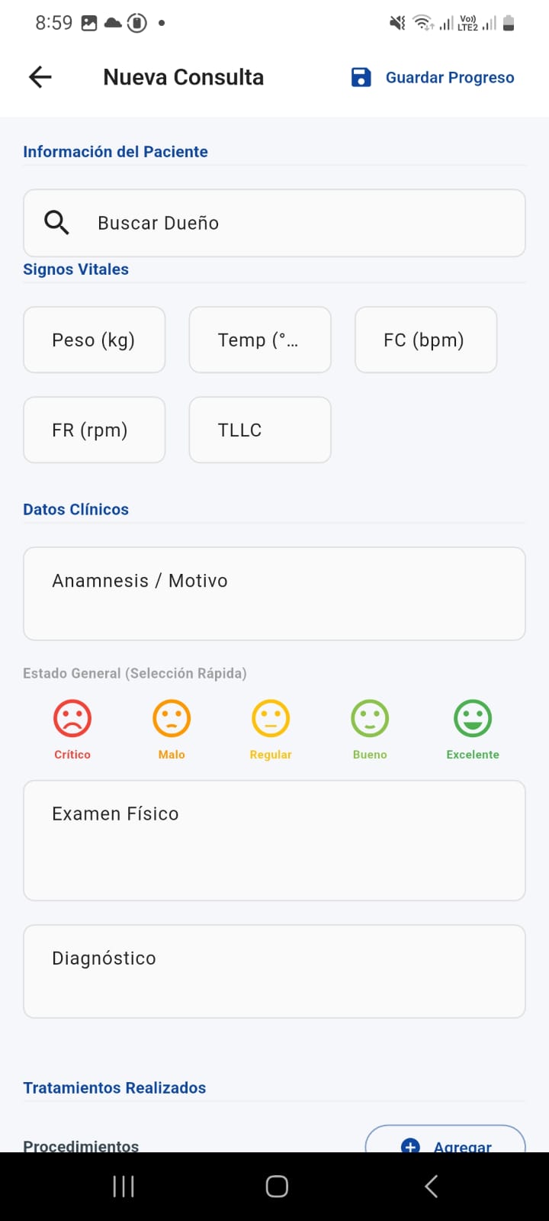Viewport: 549px width, 1221px height.
Task: Click the save floppy disk icon
Action: pyautogui.click(x=361, y=77)
